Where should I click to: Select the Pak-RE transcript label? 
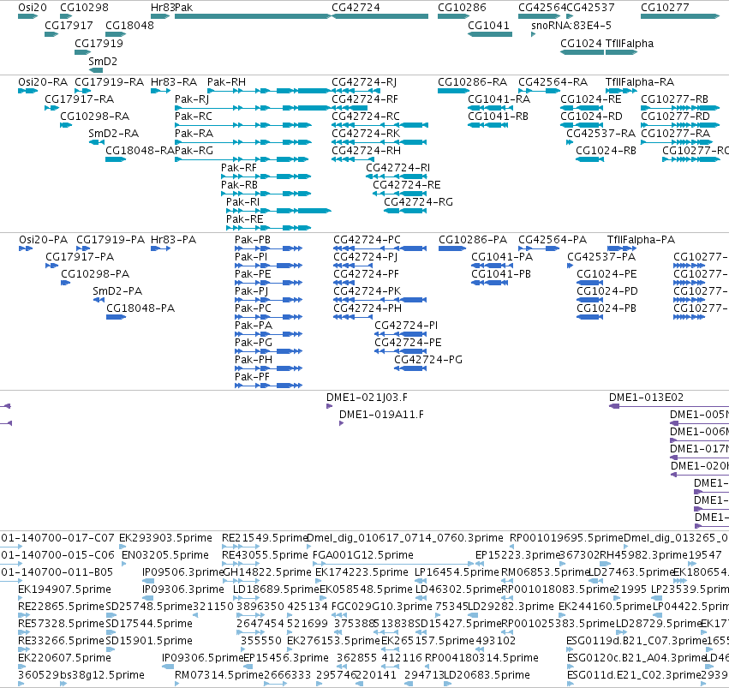244,219
